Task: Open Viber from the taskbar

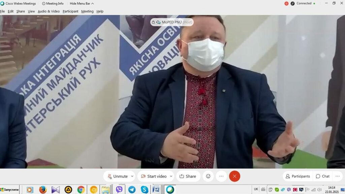Action: click(119, 190)
